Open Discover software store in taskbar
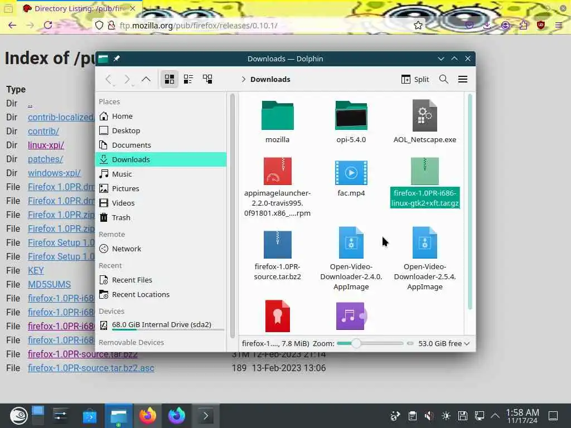The height and width of the screenshot is (428, 571). (90, 416)
